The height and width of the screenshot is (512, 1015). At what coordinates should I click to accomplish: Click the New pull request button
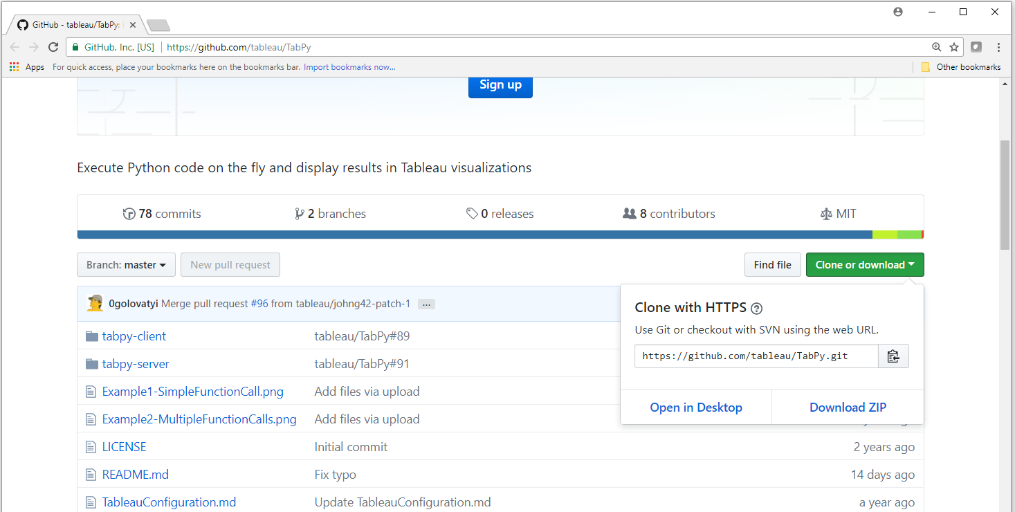pyautogui.click(x=230, y=265)
